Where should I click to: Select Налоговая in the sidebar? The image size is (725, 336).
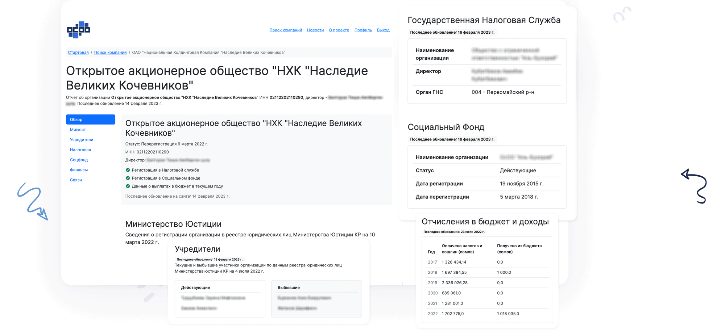(80, 150)
